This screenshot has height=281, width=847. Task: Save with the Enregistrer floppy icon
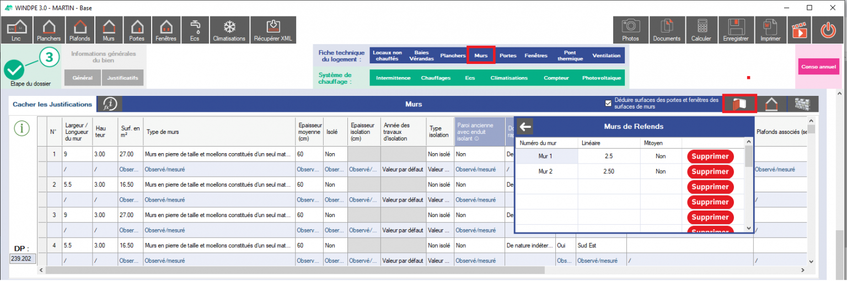tap(735, 30)
